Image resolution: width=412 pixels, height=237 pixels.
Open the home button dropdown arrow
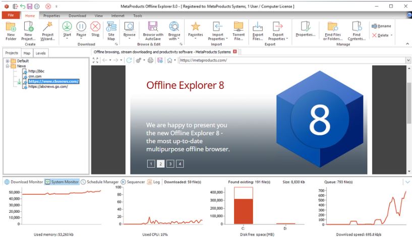174,61
